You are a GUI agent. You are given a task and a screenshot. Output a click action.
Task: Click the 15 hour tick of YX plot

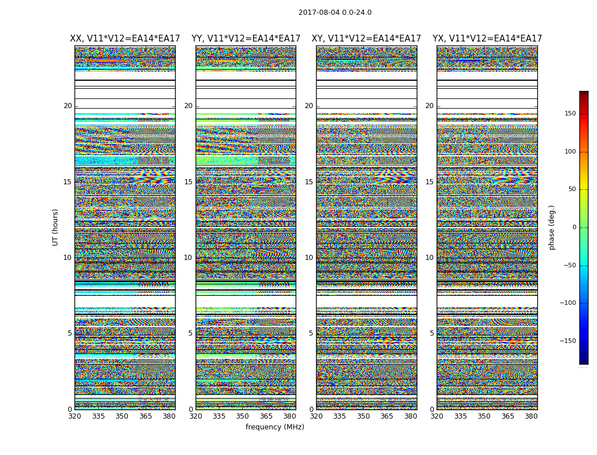coord(429,181)
